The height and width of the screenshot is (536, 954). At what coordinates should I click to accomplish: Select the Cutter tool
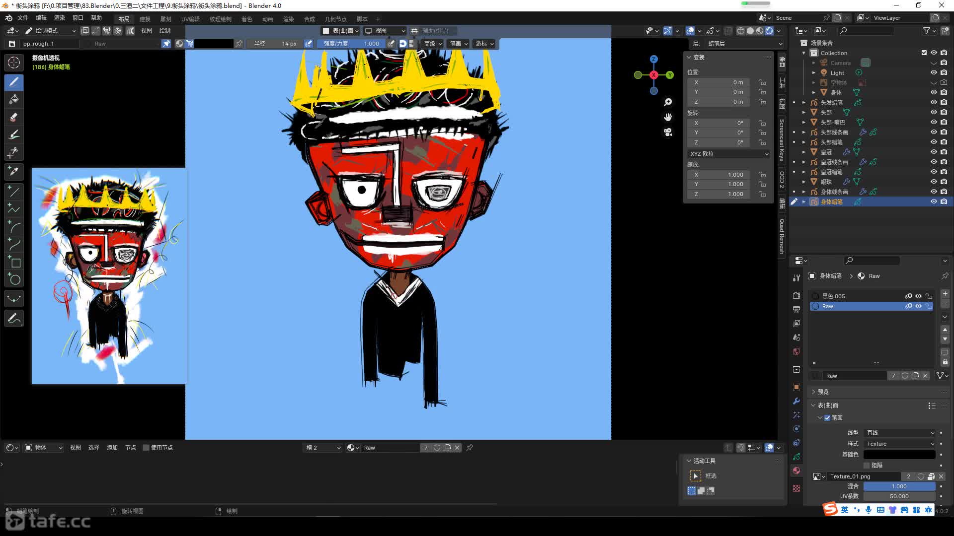point(14,152)
